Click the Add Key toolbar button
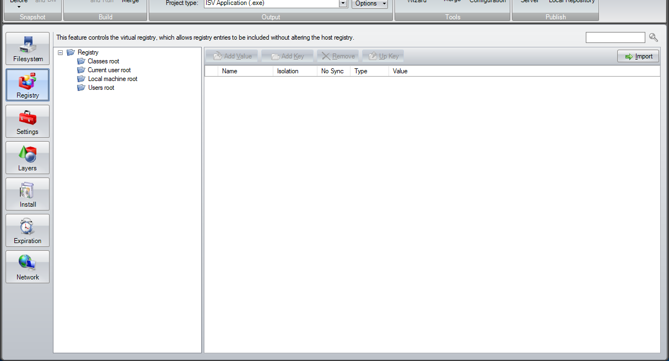The image size is (669, 361). [287, 56]
